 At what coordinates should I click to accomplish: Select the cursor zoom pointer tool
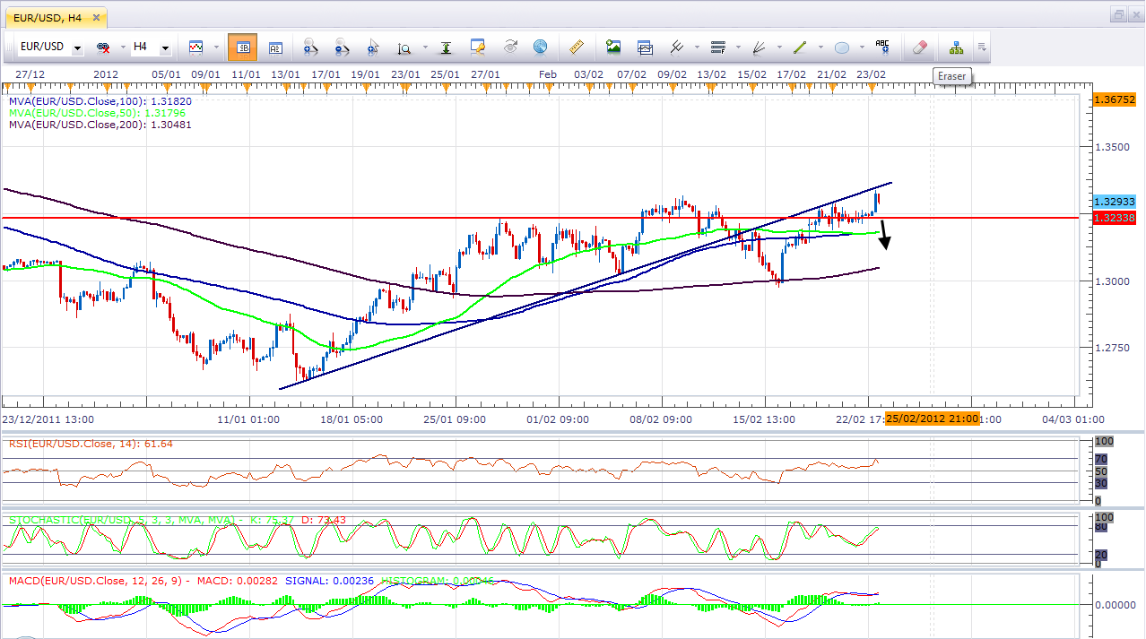point(373,47)
